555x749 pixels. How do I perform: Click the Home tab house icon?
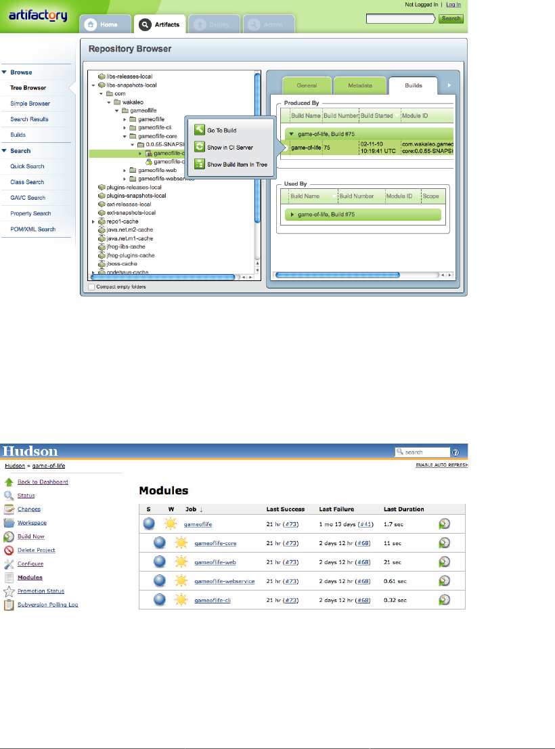(x=91, y=24)
